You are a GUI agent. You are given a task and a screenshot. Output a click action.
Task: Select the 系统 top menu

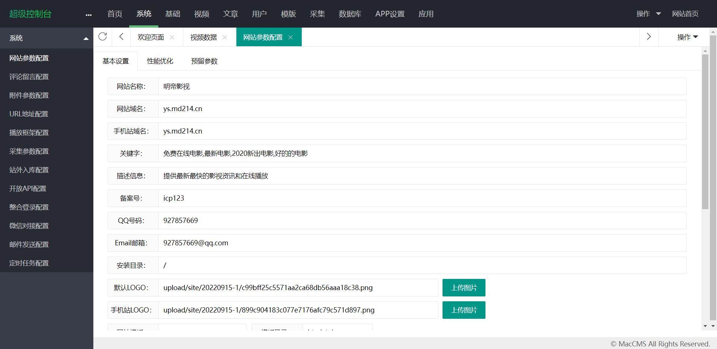144,14
